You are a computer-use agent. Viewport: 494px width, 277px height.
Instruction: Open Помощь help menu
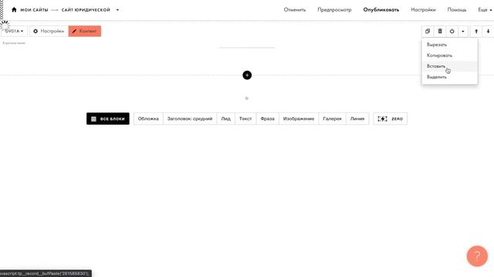point(456,10)
